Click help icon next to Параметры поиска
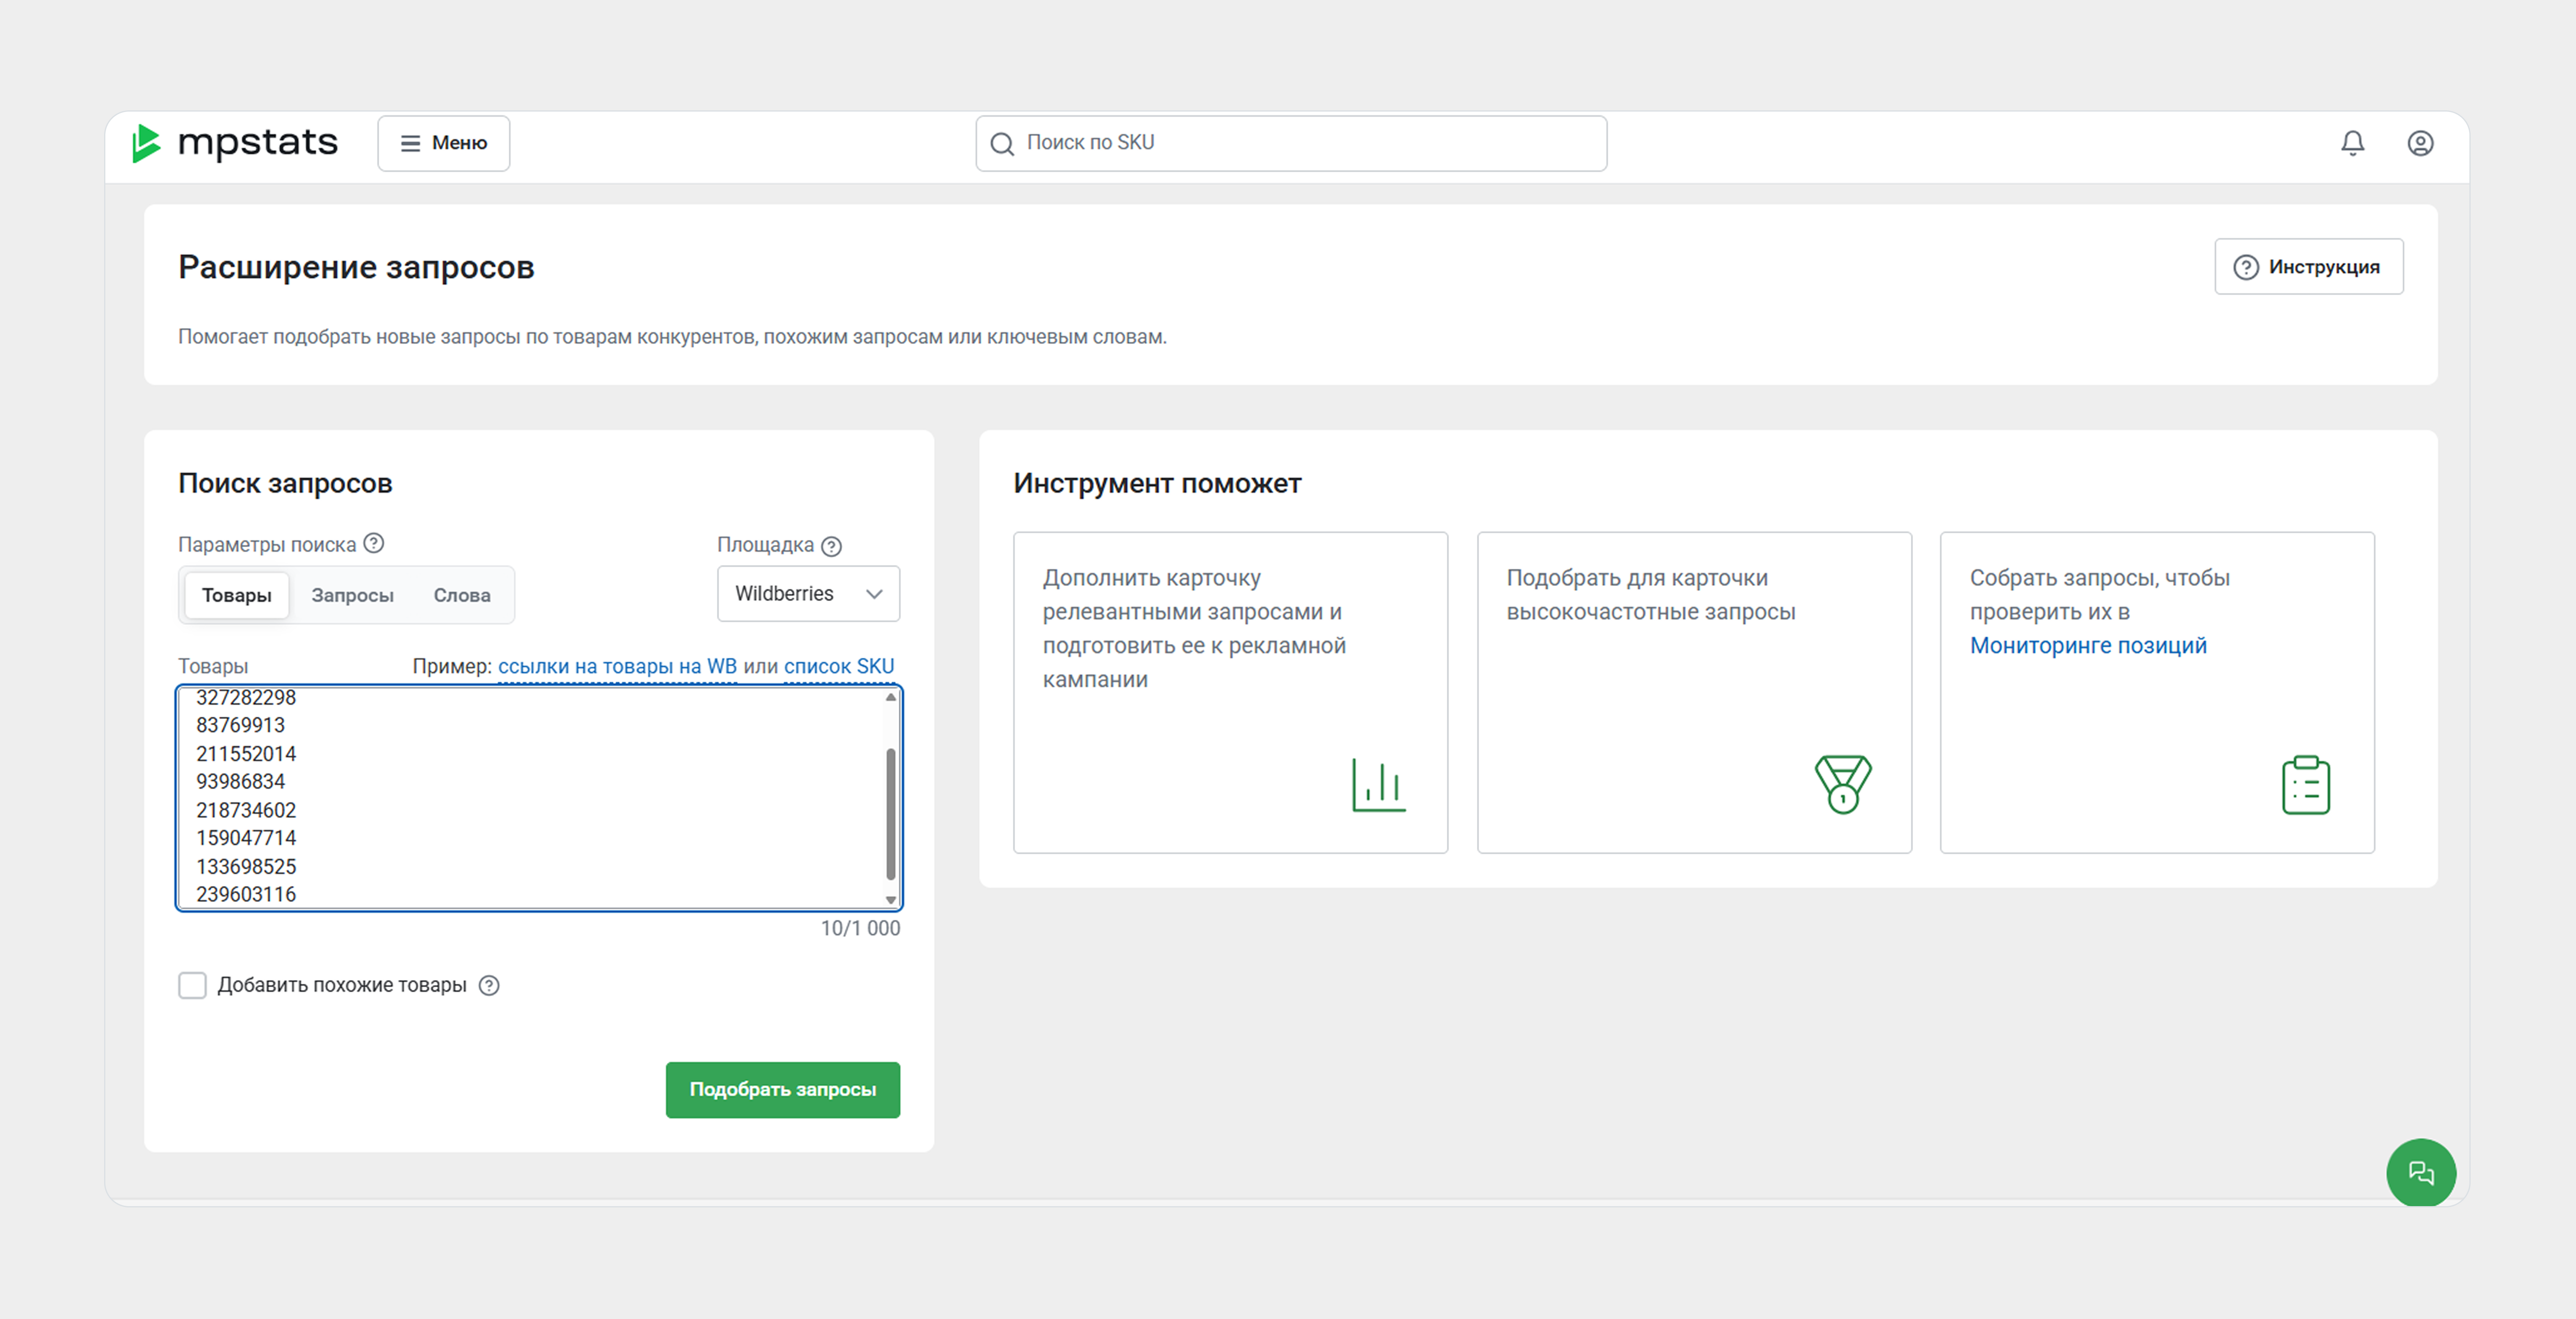This screenshot has height=1319, width=2576. 373,543
